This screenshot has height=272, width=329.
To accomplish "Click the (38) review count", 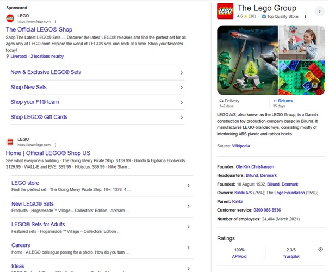I will 252,16.
